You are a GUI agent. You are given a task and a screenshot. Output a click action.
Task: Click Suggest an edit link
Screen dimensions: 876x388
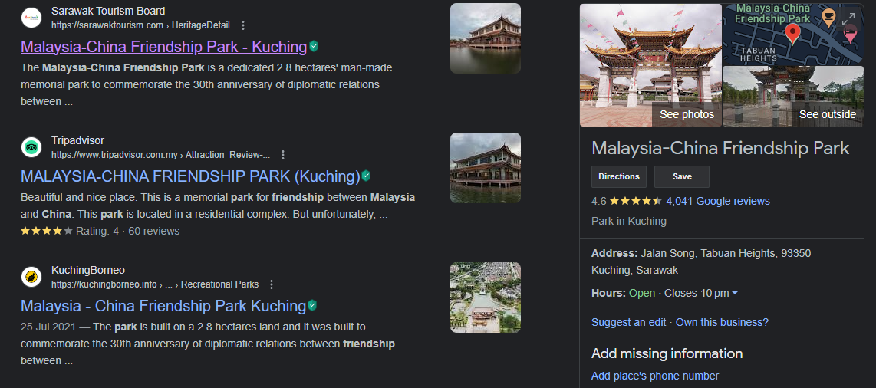(628, 322)
